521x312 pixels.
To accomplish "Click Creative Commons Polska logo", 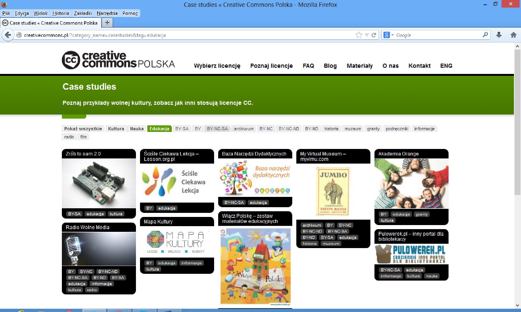I will tap(118, 60).
